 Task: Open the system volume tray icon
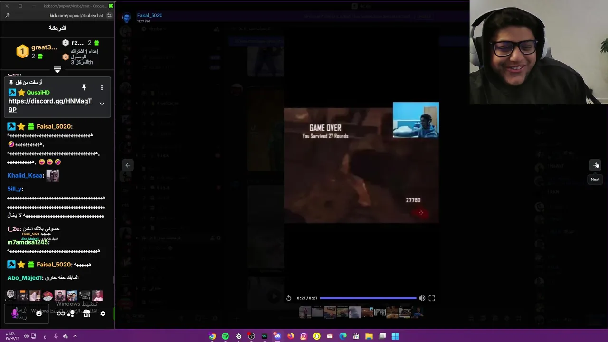click(26, 336)
